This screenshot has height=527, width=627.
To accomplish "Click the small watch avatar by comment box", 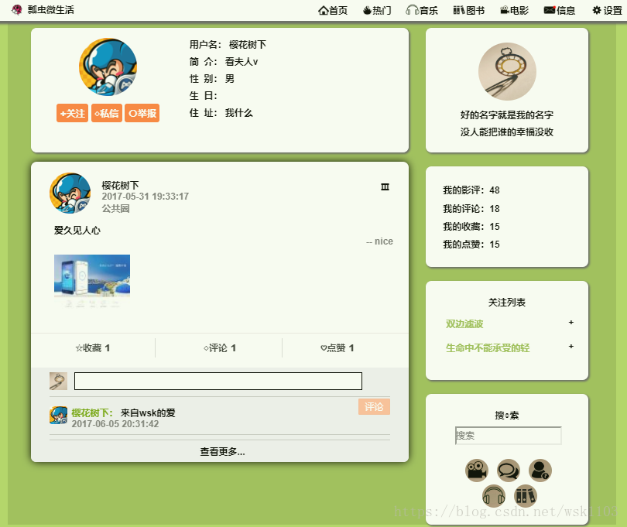I will [x=58, y=381].
